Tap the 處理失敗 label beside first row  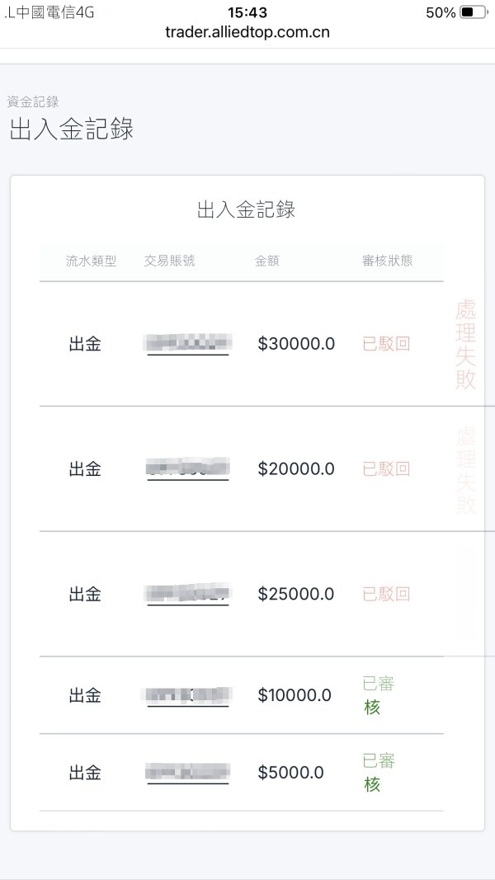tap(466, 344)
